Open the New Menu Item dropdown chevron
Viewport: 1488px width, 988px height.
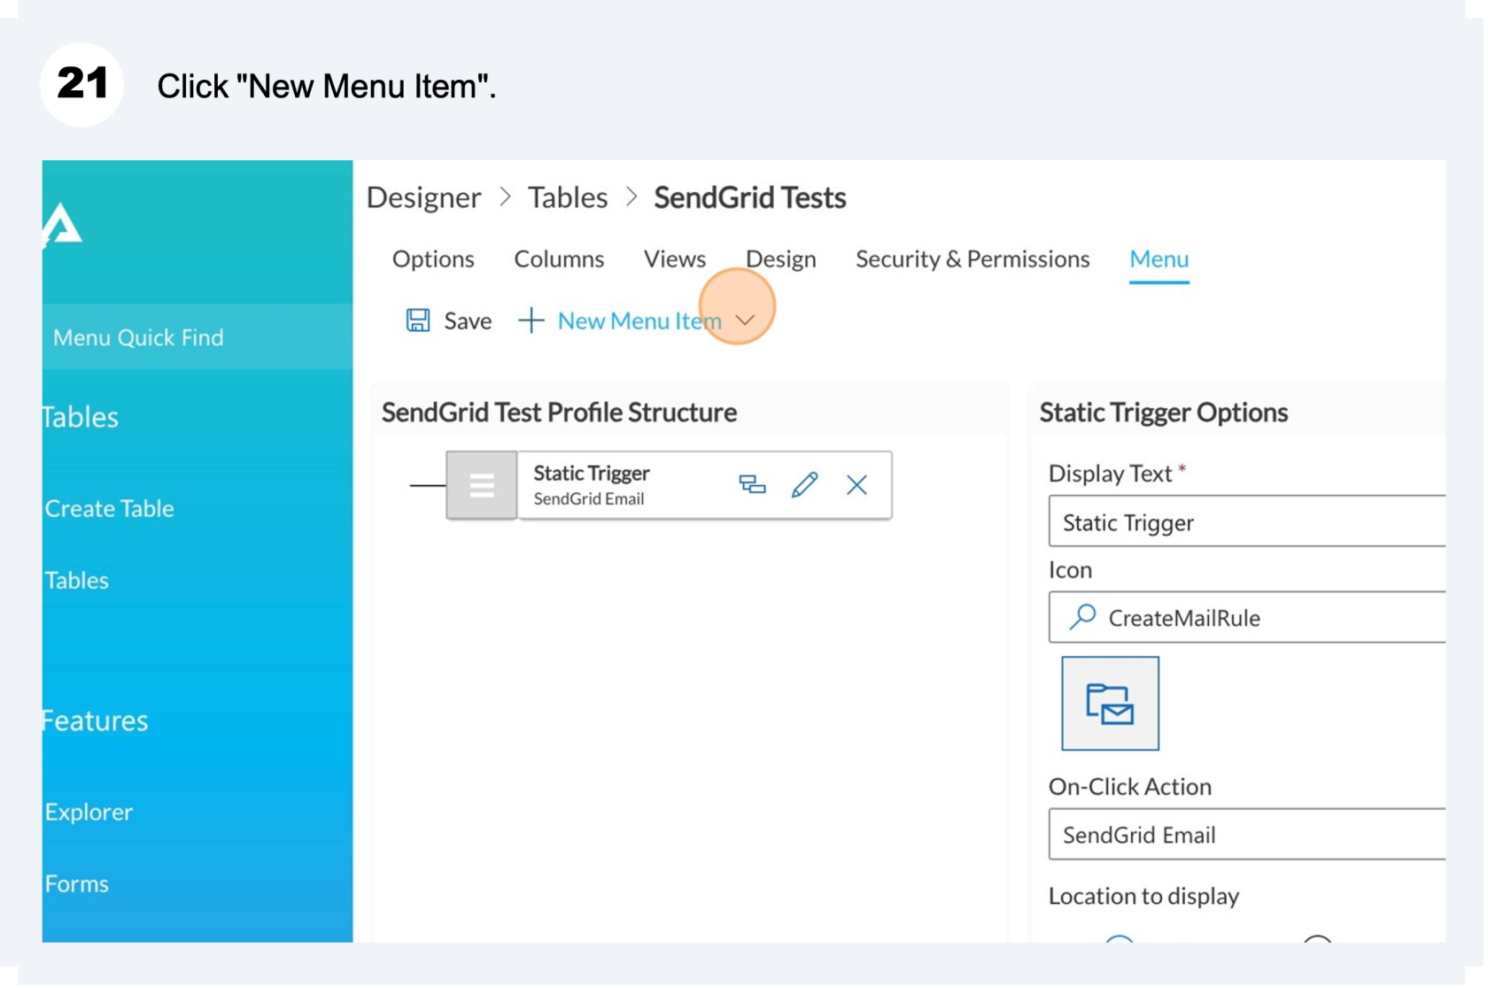click(746, 320)
